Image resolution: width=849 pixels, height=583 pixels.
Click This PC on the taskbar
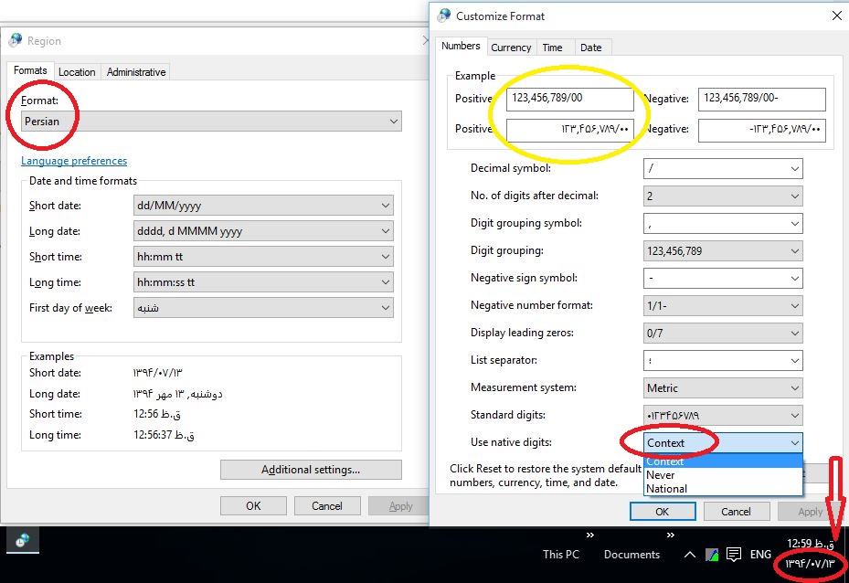click(561, 555)
